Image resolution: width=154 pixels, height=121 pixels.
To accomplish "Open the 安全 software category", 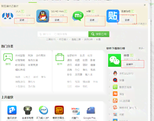I will click(70, 74).
